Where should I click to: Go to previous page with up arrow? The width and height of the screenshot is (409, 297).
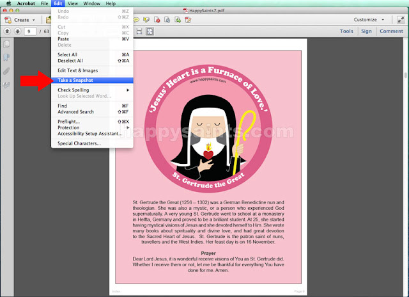tap(7, 31)
